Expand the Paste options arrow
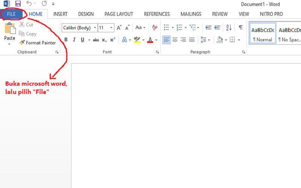 [x=9, y=44]
